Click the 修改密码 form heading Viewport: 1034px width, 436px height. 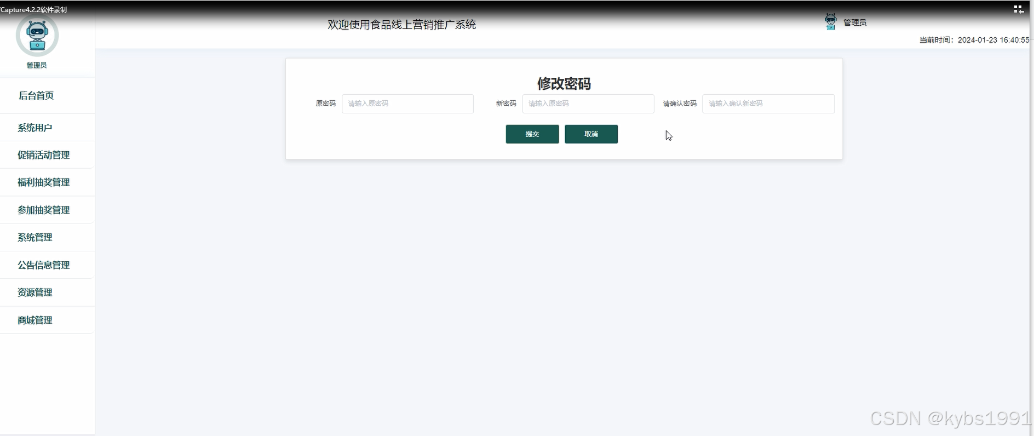point(564,83)
